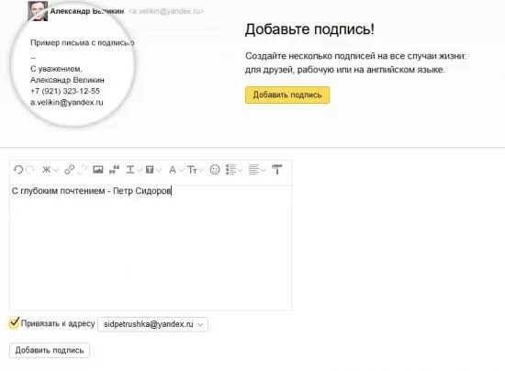Expand the alignment dropdown arrow
The height and width of the screenshot is (371, 505).
coord(264,170)
